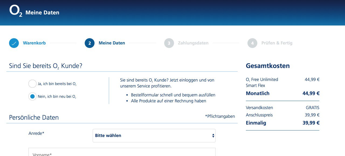Image resolution: width=345 pixels, height=156 pixels.
Task: Select the Zahlungsdaten step label
Action: [x=193, y=43]
